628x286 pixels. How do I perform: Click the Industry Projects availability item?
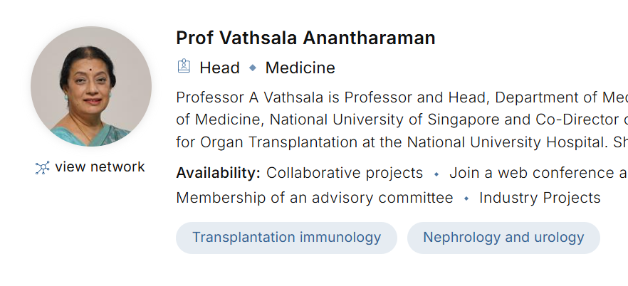coord(540,198)
